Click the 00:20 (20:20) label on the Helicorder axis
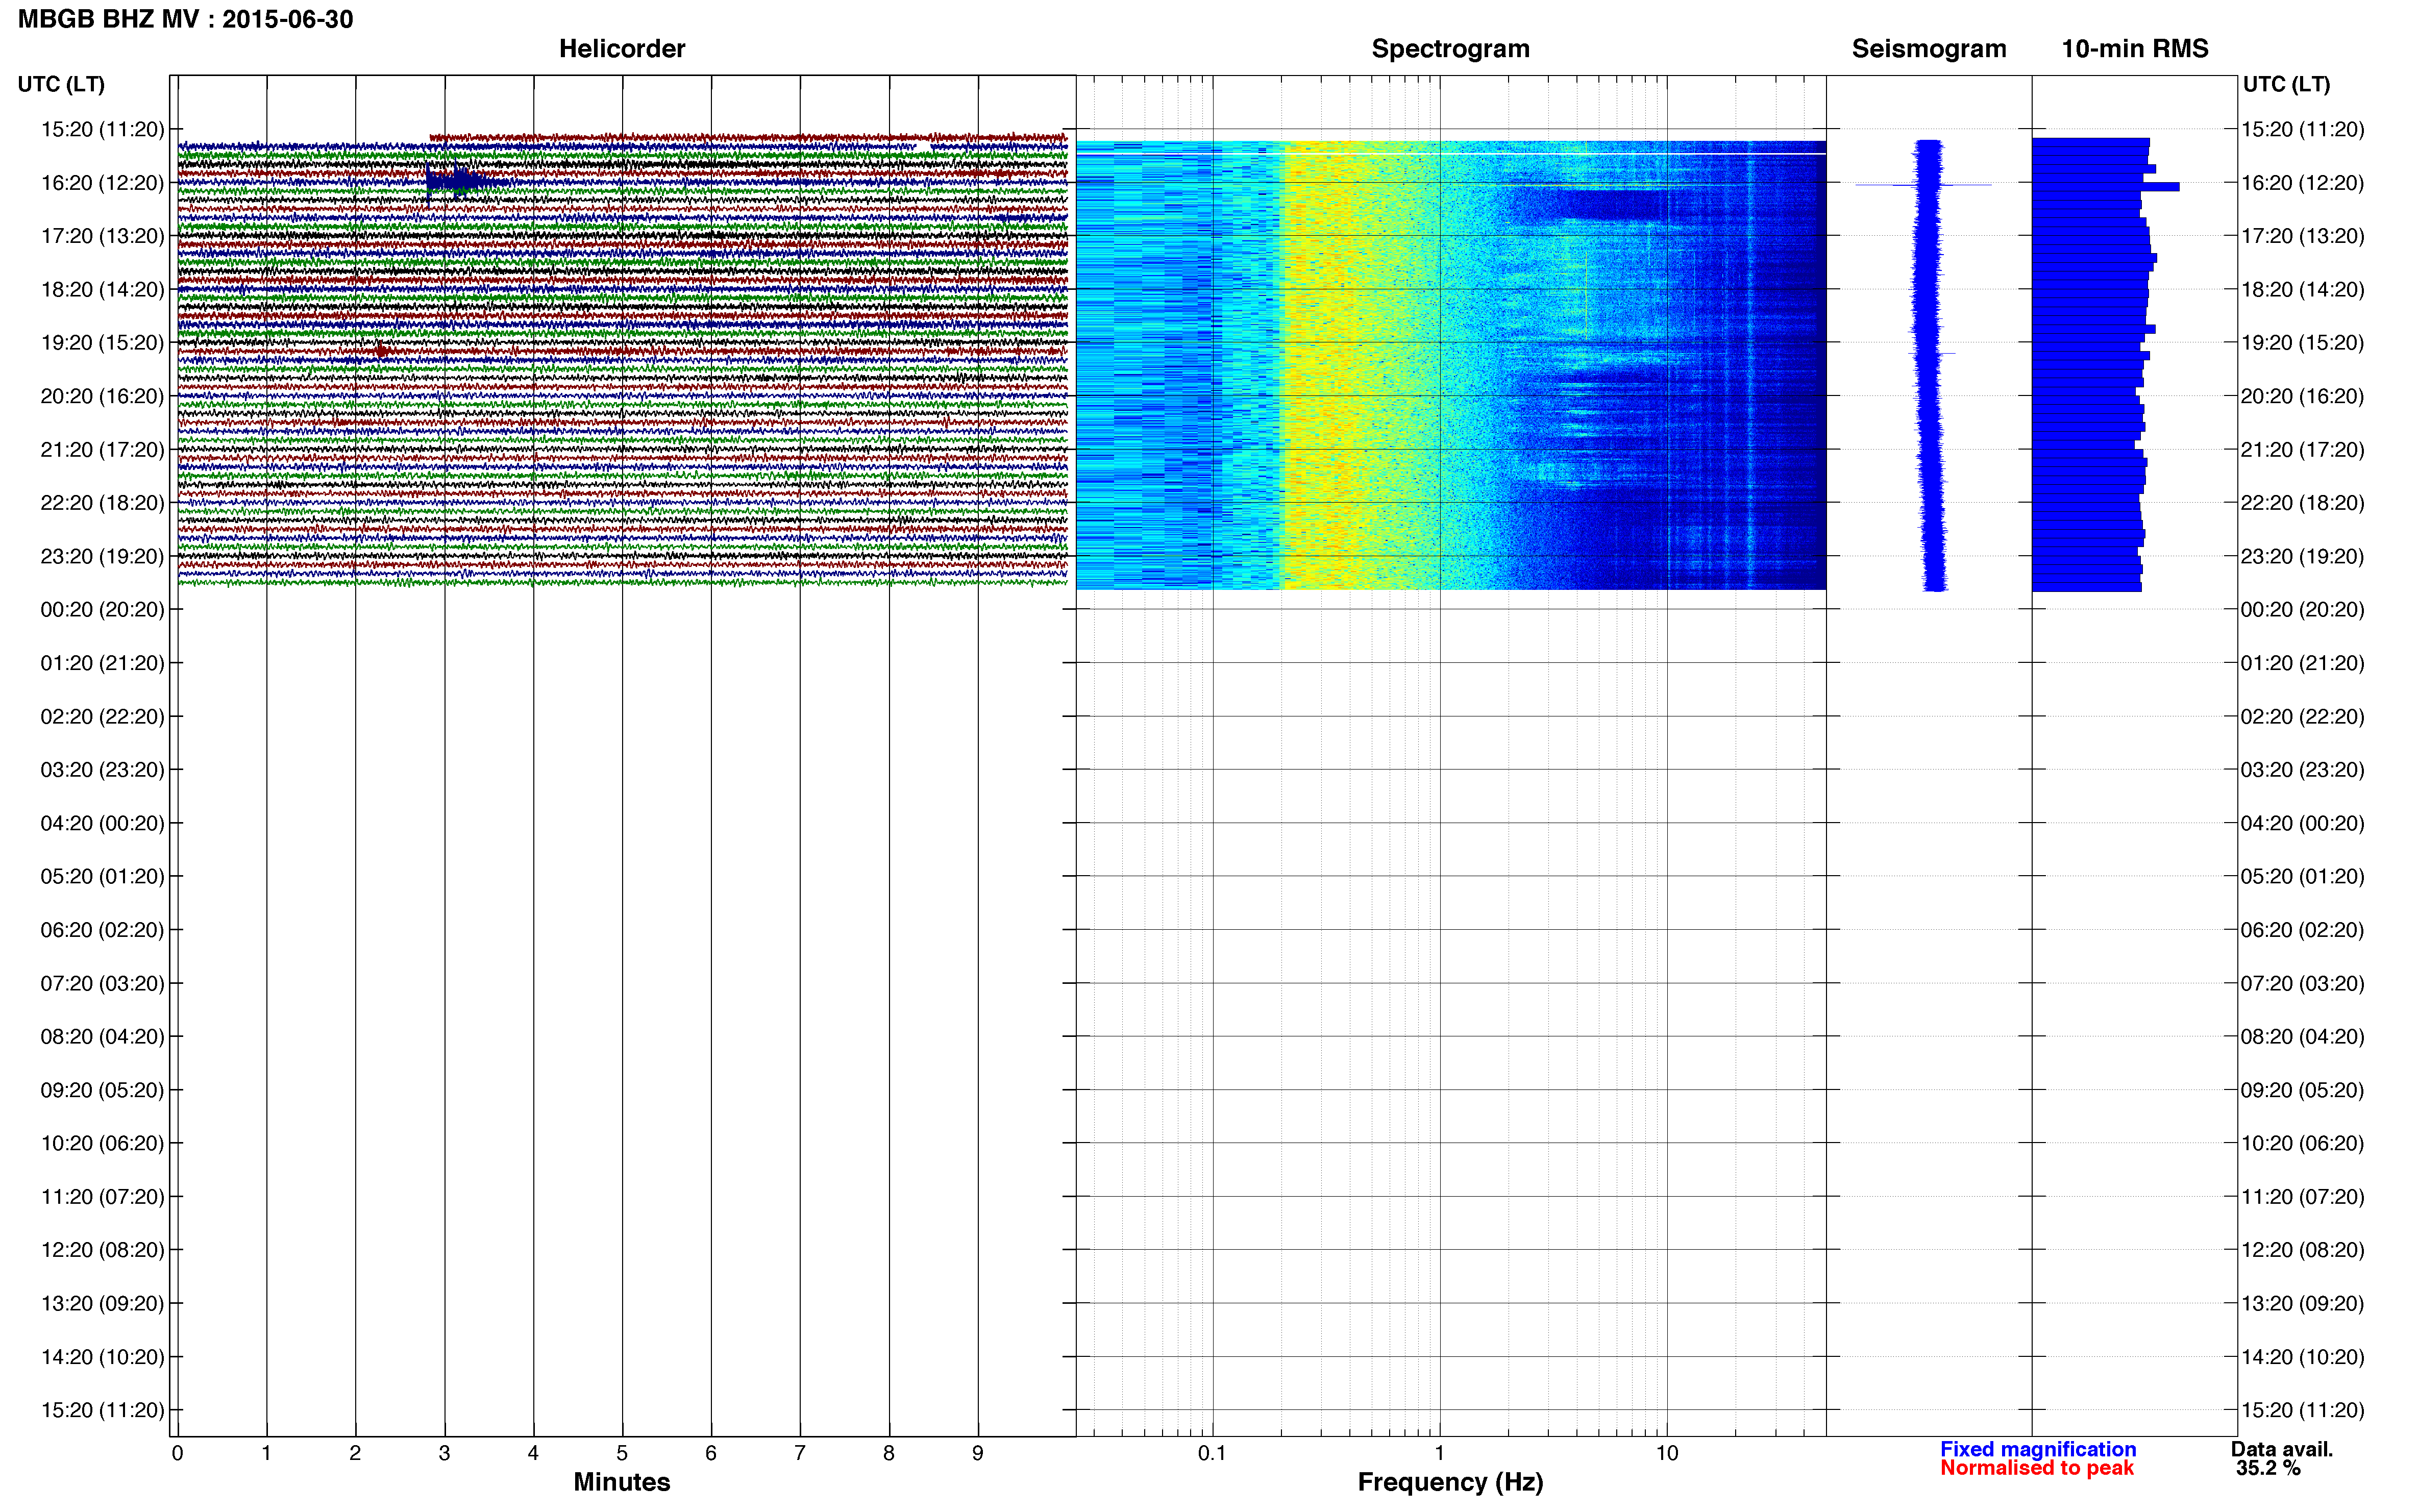2419x1512 pixels. [102, 610]
